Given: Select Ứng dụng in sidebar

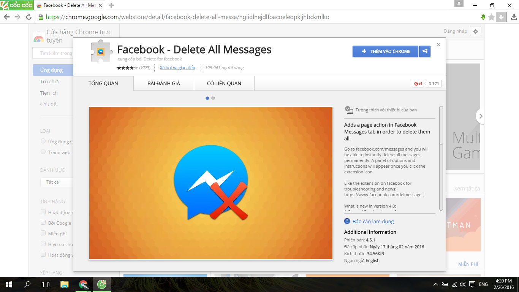Looking at the screenshot, I should [53, 70].
